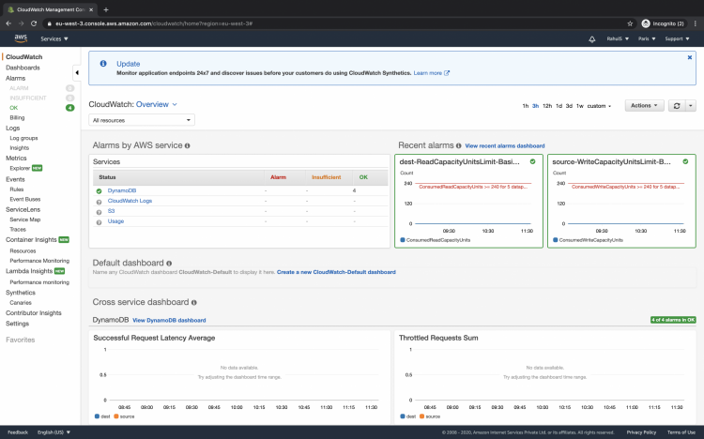Bookmark the page with the star icon

[630, 23]
